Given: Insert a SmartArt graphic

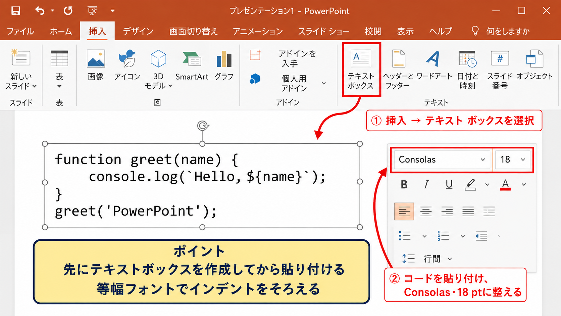Looking at the screenshot, I should click(192, 65).
